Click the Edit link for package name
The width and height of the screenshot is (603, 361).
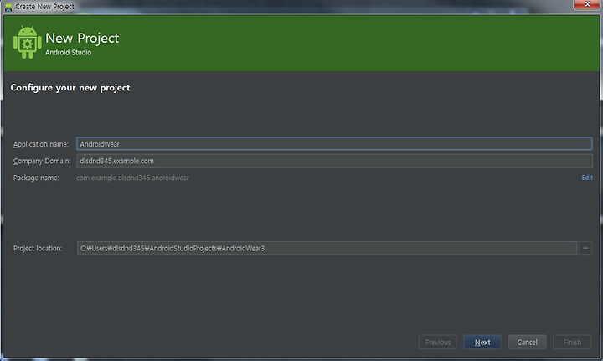pyautogui.click(x=587, y=178)
